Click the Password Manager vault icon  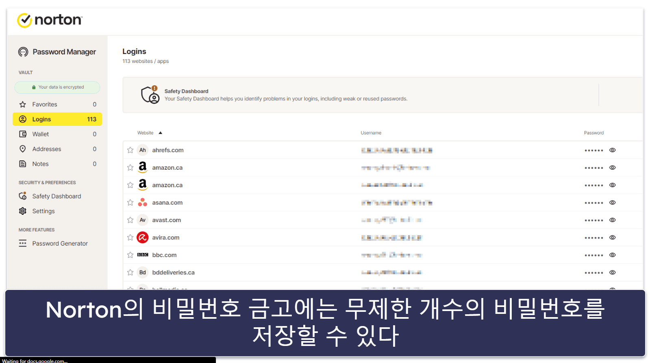click(23, 52)
